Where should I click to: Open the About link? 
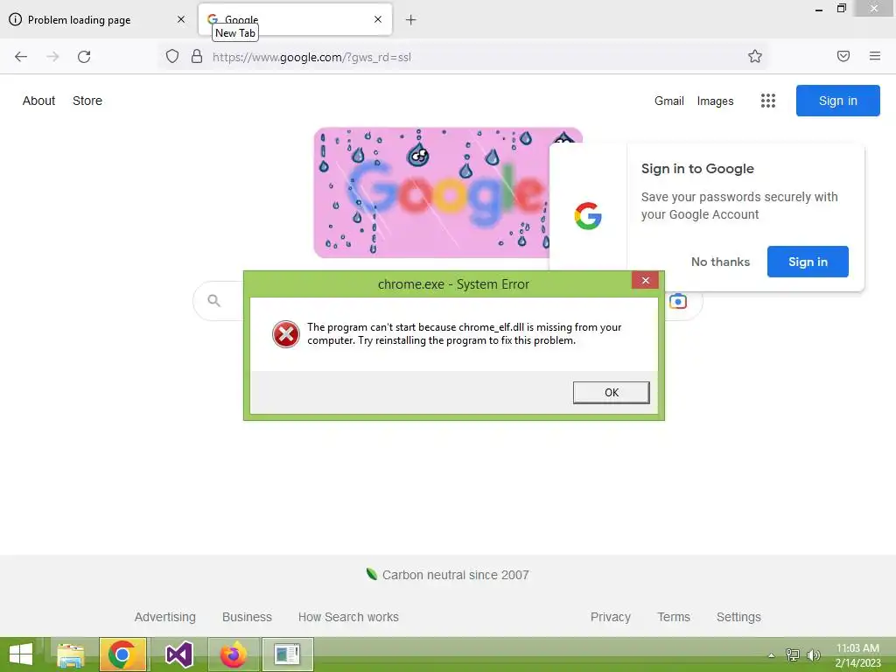coord(38,101)
